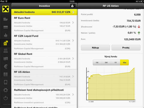Open the euro currency icon in sidebar

[5, 67]
